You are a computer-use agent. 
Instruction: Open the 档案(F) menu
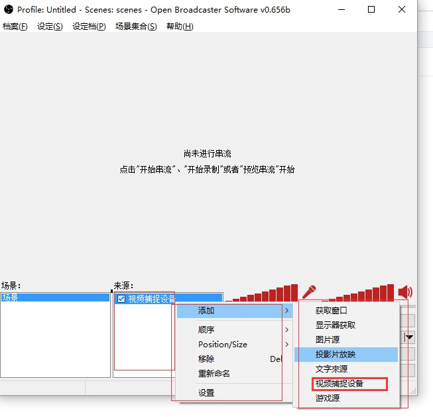pos(15,27)
